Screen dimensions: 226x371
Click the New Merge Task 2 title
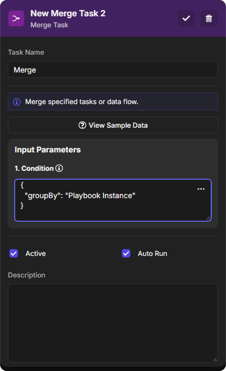coord(68,14)
